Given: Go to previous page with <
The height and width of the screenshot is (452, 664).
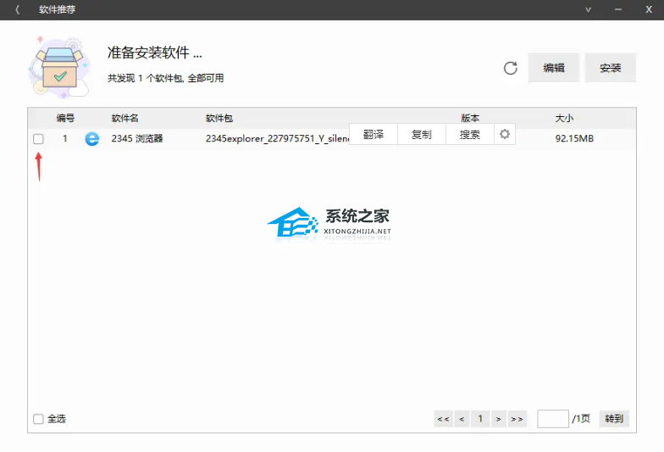Looking at the screenshot, I should coord(462,419).
